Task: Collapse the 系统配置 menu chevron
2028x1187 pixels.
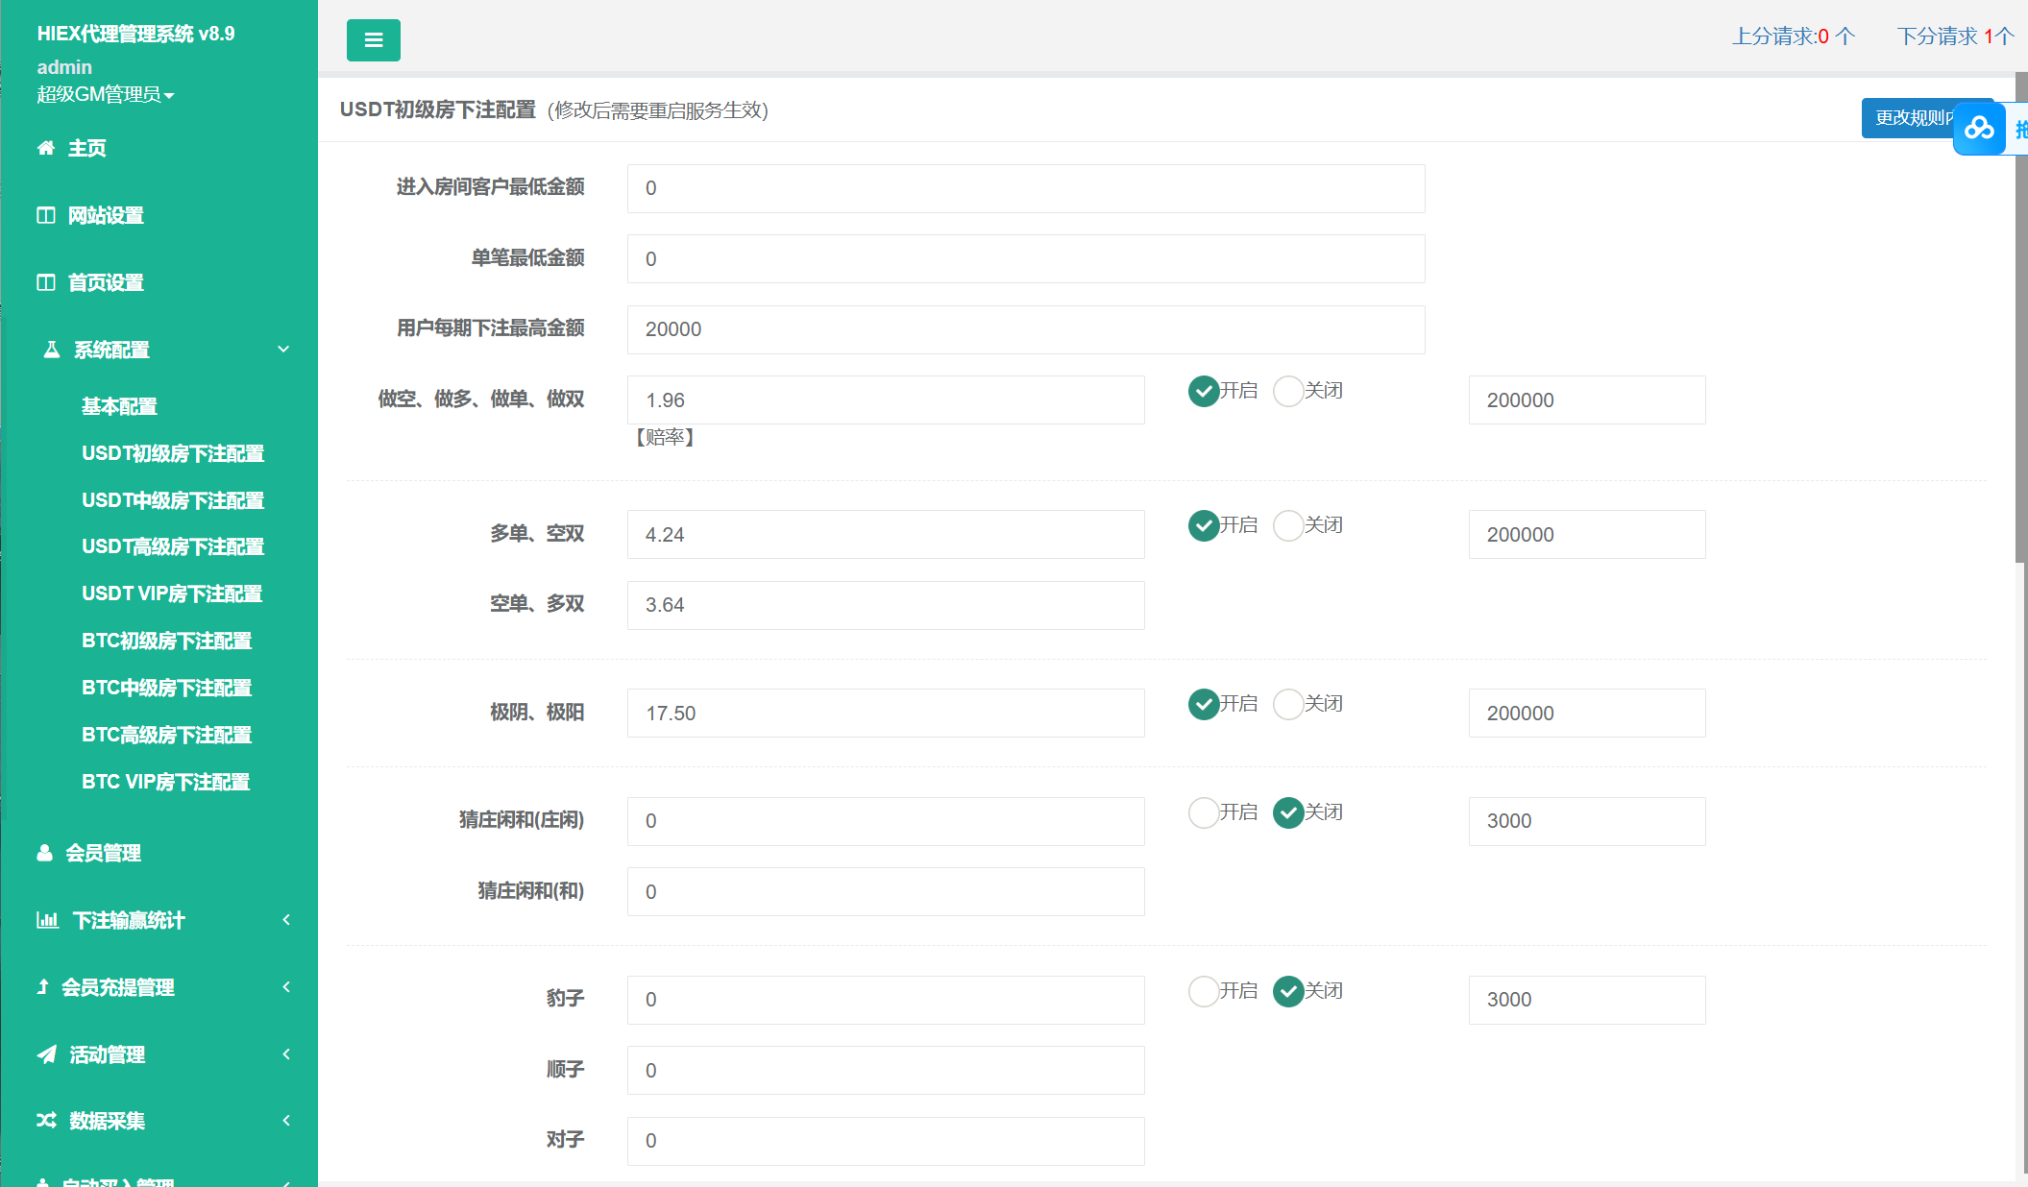Action: click(x=283, y=350)
